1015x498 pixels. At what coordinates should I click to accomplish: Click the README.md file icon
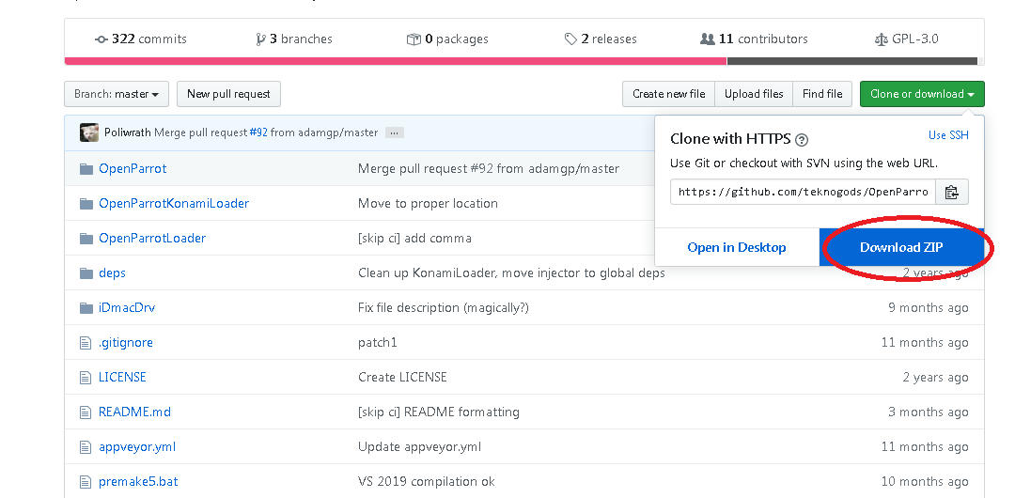click(x=86, y=412)
